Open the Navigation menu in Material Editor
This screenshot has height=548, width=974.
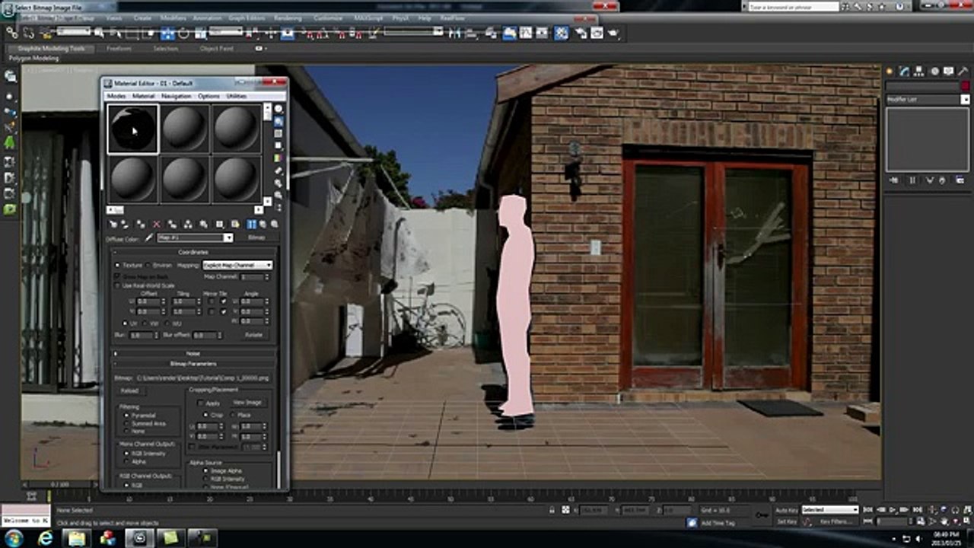click(177, 96)
